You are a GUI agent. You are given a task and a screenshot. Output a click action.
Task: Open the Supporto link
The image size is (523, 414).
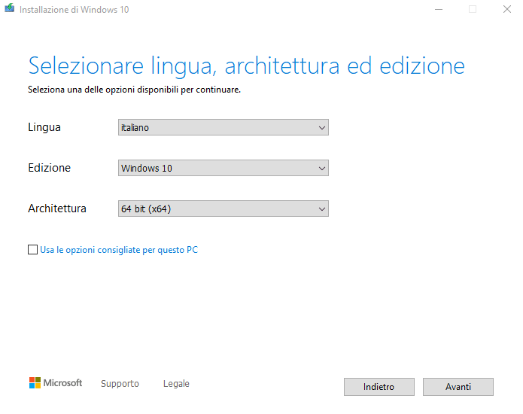[120, 384]
